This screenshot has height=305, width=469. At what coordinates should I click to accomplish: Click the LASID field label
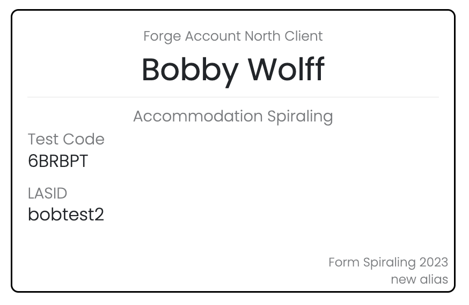click(x=47, y=193)
